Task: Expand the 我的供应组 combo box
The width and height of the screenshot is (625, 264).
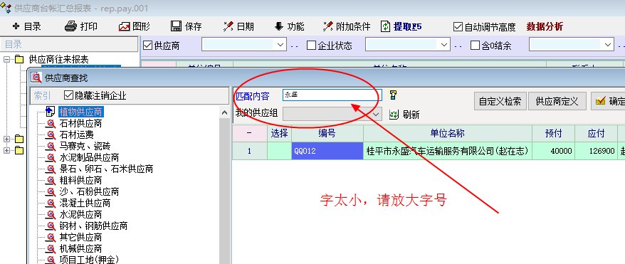Action: click(376, 115)
